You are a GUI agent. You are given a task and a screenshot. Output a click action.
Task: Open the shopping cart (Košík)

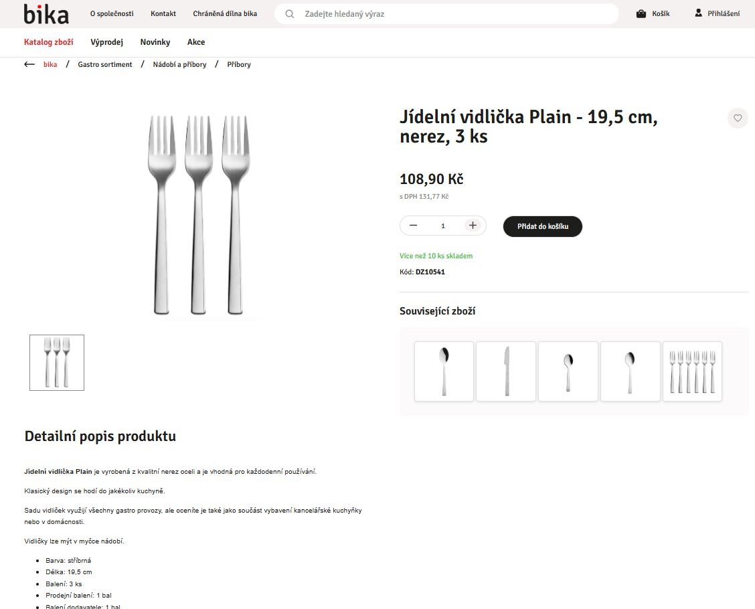653,13
